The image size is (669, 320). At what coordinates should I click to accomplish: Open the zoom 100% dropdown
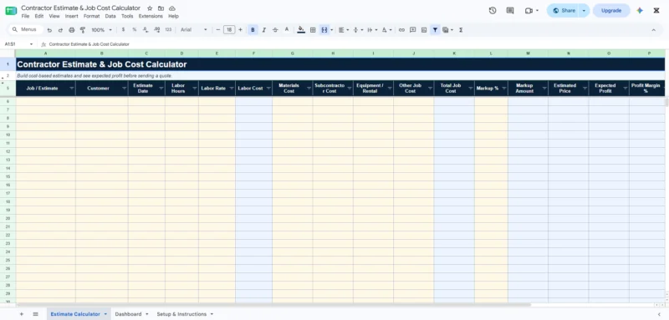coord(101,30)
